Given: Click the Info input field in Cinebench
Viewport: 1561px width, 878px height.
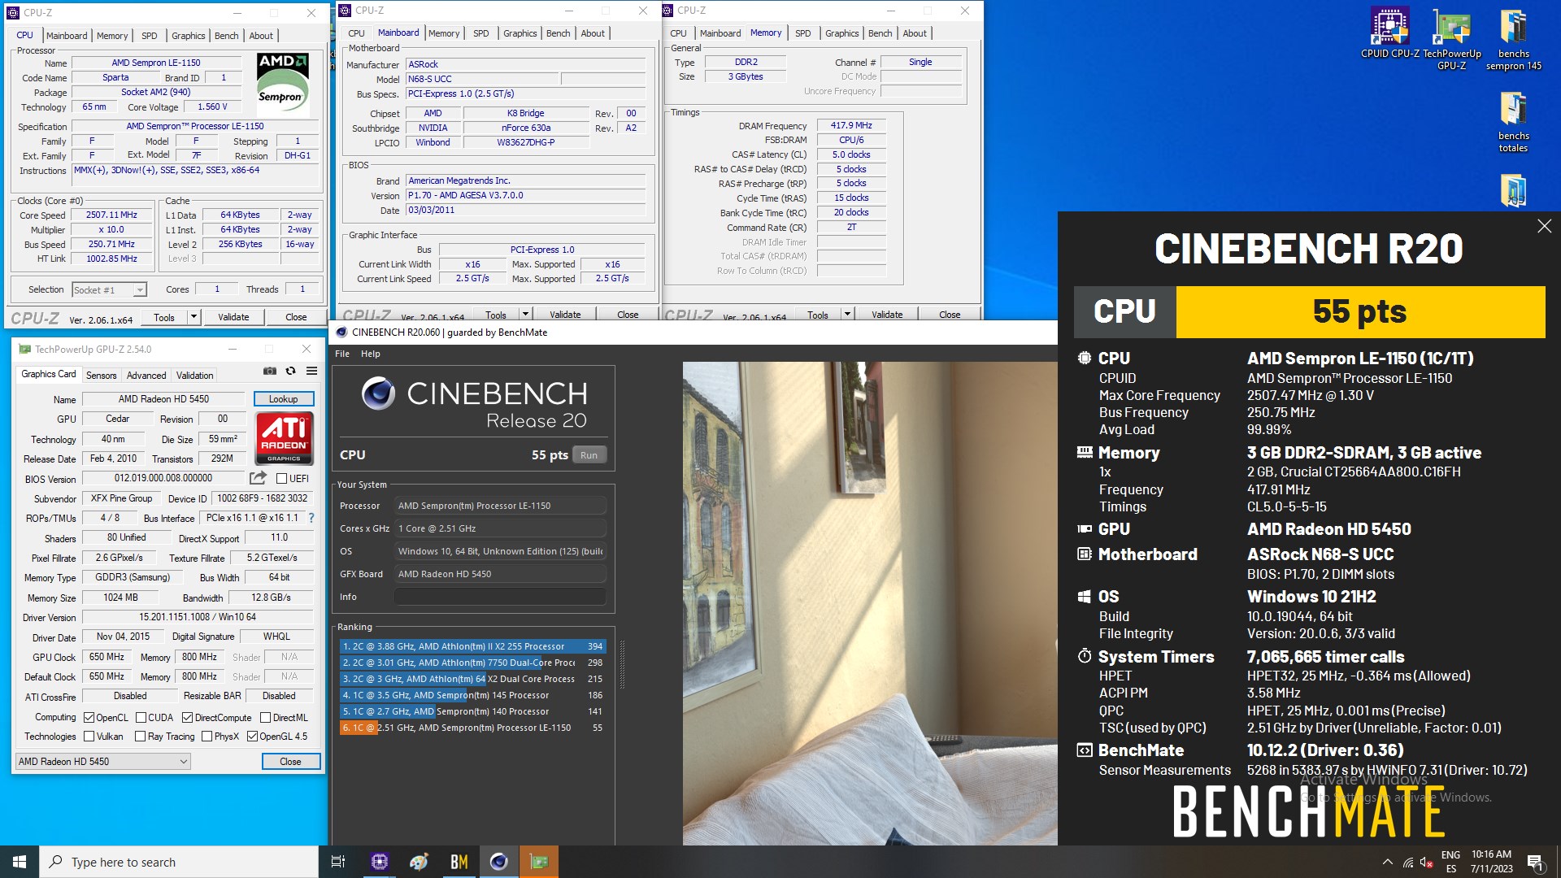Looking at the screenshot, I should (500, 597).
